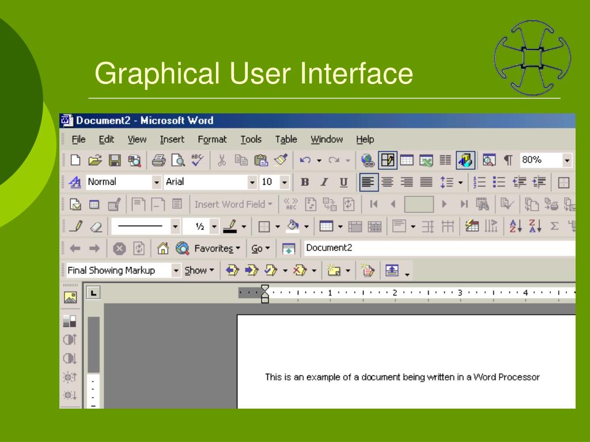590x442 pixels.
Task: Click the Border Color pen swatch
Action: pos(230,226)
